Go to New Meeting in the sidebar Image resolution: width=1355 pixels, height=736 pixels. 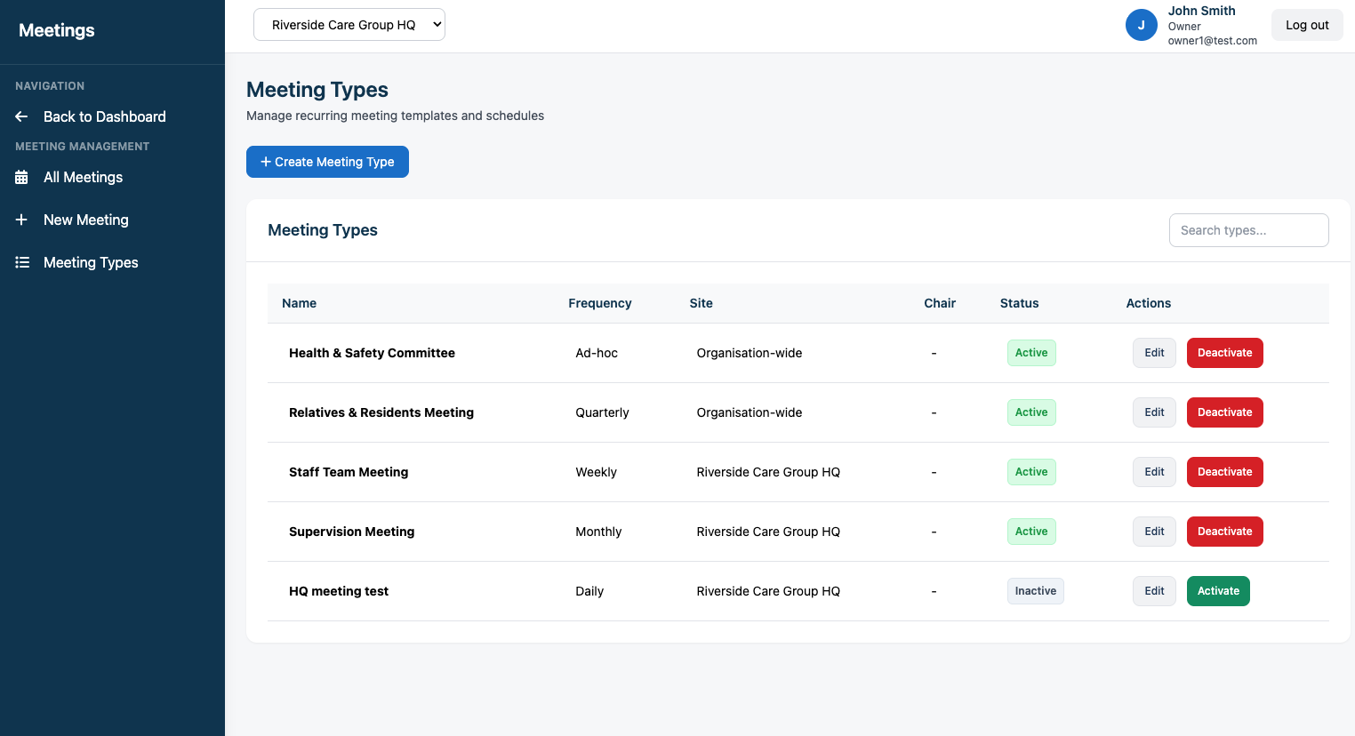[85, 220]
